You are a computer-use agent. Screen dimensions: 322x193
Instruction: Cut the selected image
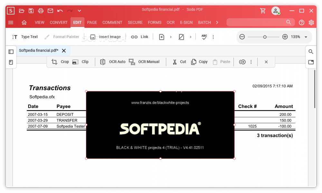click(x=179, y=62)
